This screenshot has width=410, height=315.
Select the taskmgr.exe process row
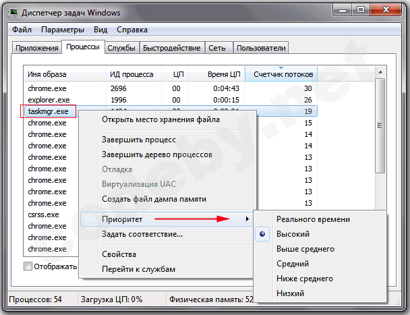[171, 111]
